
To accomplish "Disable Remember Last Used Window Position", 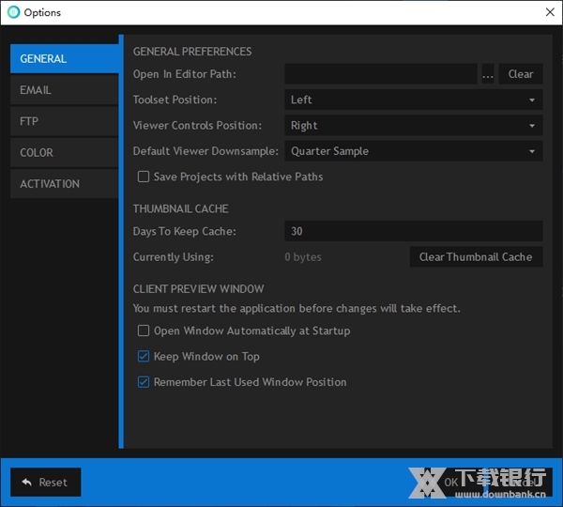I will (x=144, y=382).
